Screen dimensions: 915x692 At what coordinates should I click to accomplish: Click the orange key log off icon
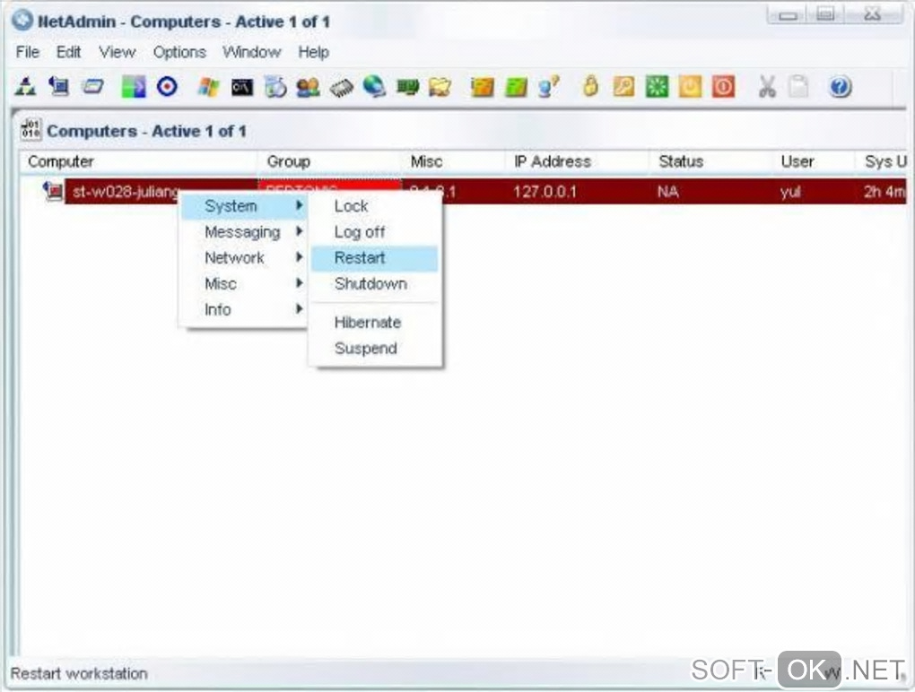[x=623, y=87]
